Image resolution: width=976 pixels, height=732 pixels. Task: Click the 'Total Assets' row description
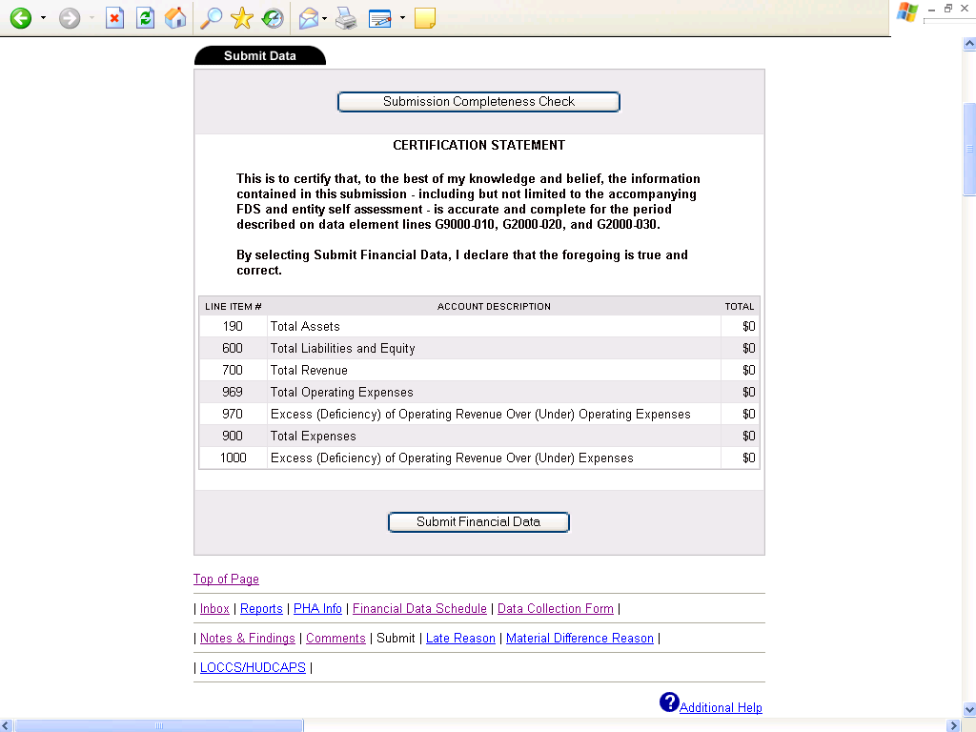pos(305,326)
